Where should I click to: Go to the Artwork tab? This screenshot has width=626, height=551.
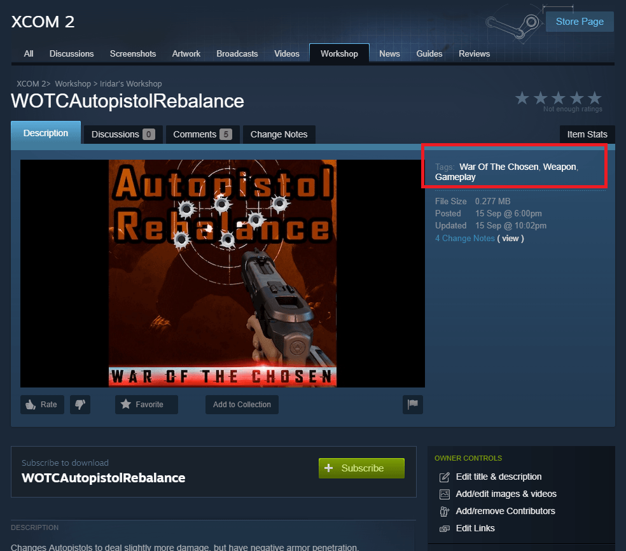[x=186, y=53]
